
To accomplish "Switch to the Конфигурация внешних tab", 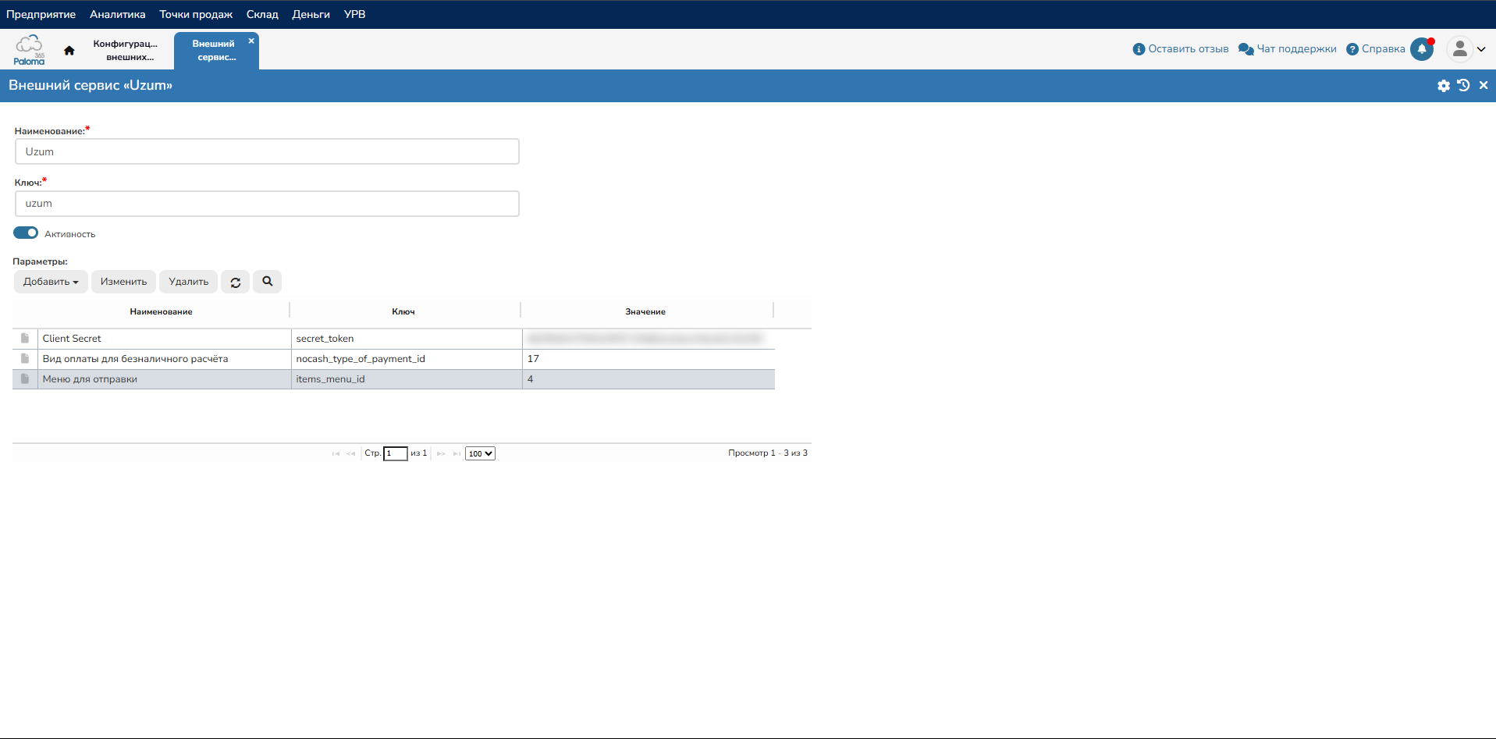I will pos(126,51).
